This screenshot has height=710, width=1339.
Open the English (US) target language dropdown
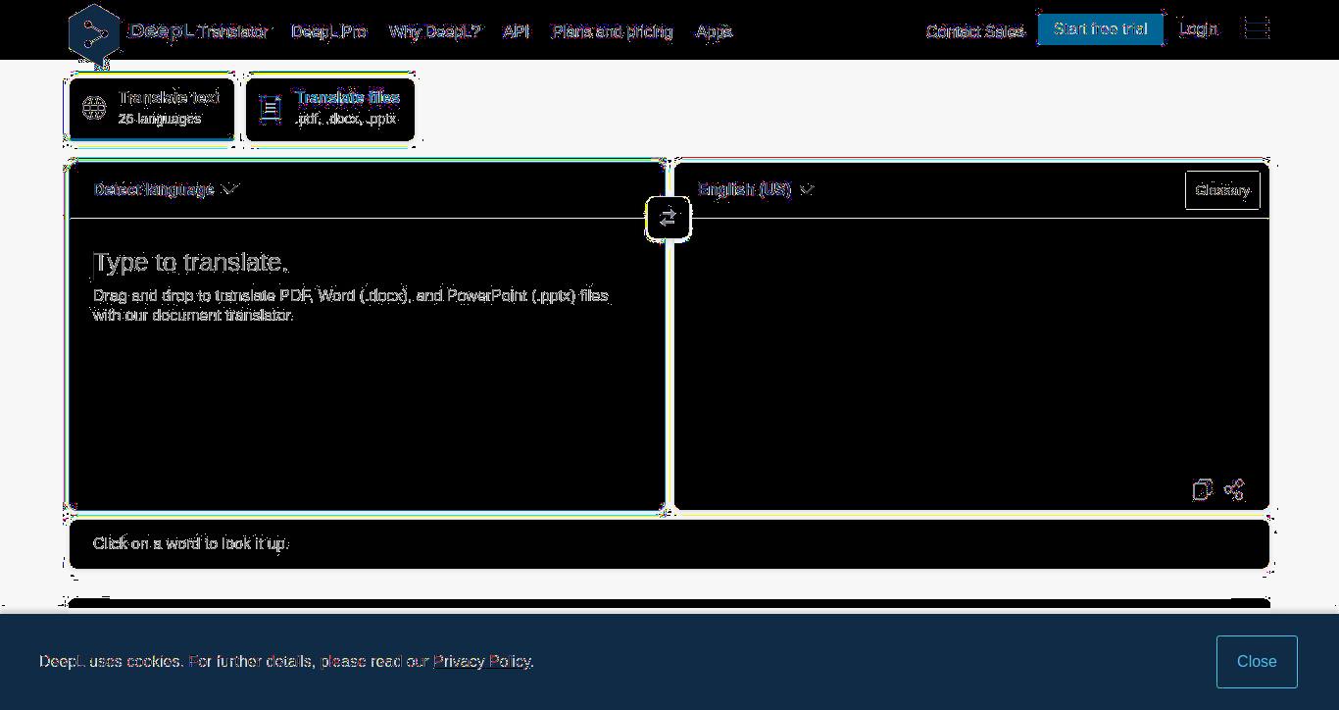click(756, 189)
